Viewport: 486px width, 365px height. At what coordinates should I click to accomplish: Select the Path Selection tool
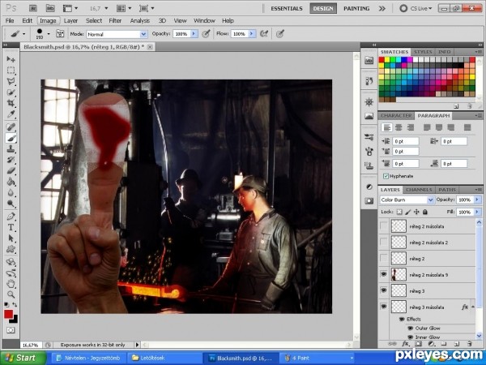pos(11,238)
